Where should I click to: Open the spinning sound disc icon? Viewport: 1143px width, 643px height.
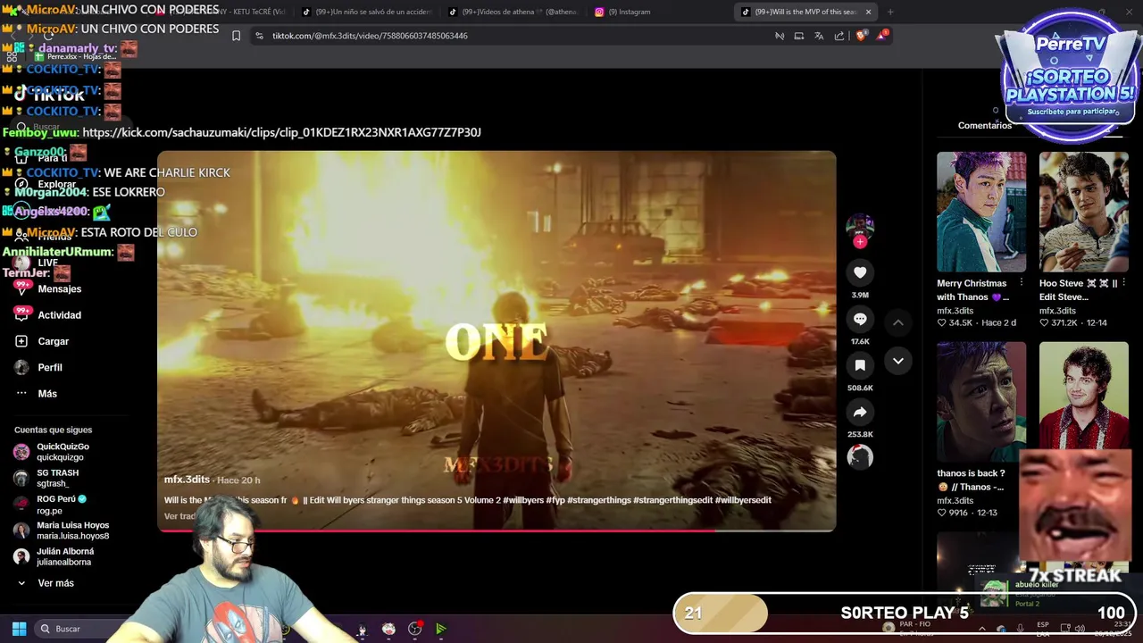pyautogui.click(x=860, y=457)
